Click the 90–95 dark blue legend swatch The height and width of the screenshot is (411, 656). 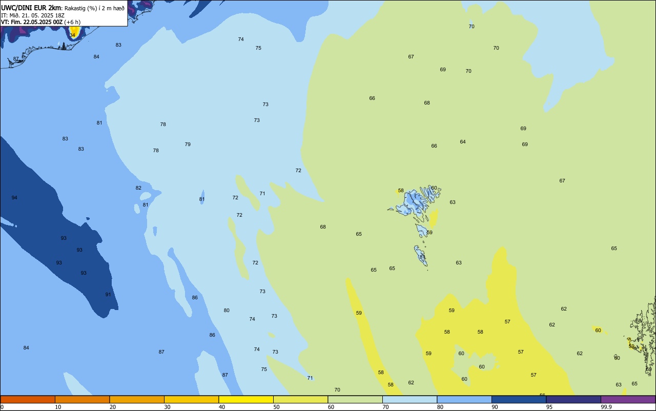pyautogui.click(x=519, y=399)
